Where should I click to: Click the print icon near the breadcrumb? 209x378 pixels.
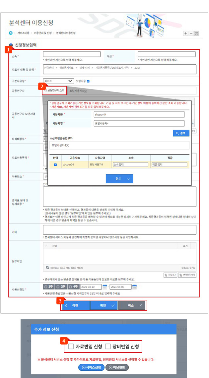[x=196, y=33]
